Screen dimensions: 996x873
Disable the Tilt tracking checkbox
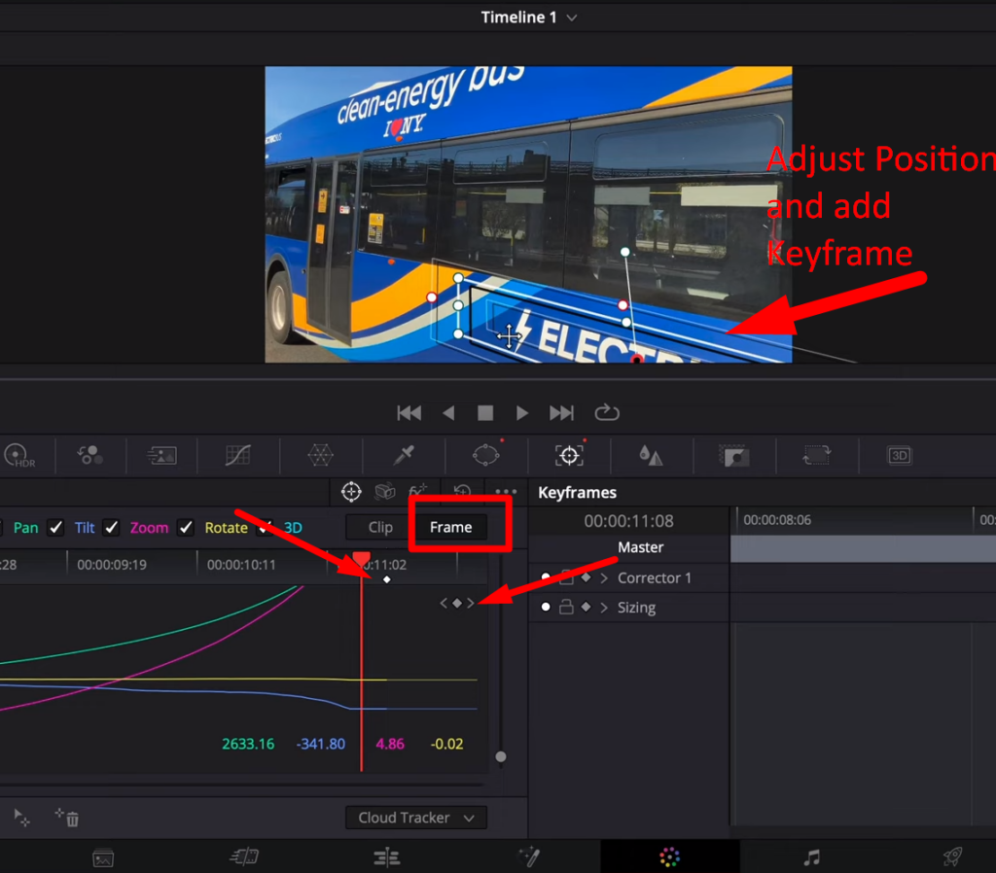111,527
